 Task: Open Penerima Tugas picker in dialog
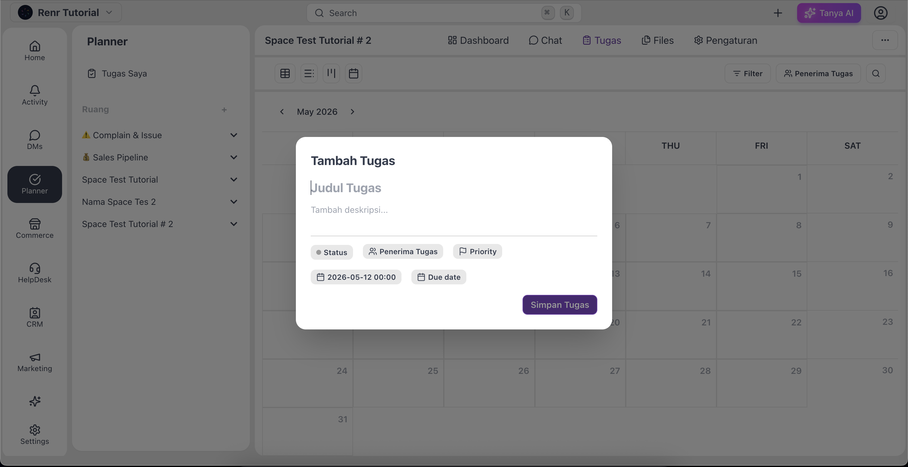(x=403, y=252)
